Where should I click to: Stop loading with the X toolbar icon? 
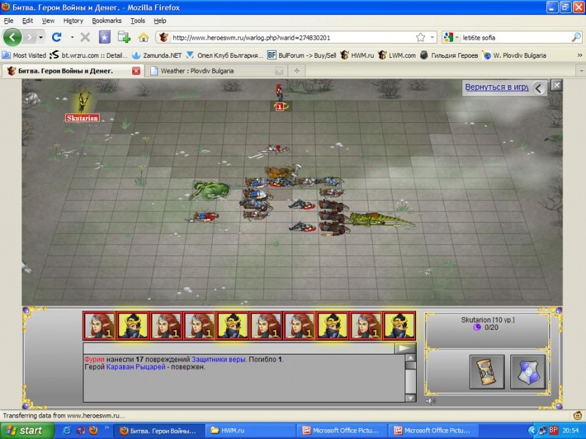pos(85,37)
